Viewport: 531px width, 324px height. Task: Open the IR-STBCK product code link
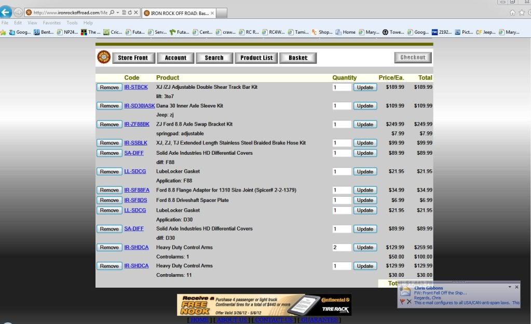coord(136,87)
